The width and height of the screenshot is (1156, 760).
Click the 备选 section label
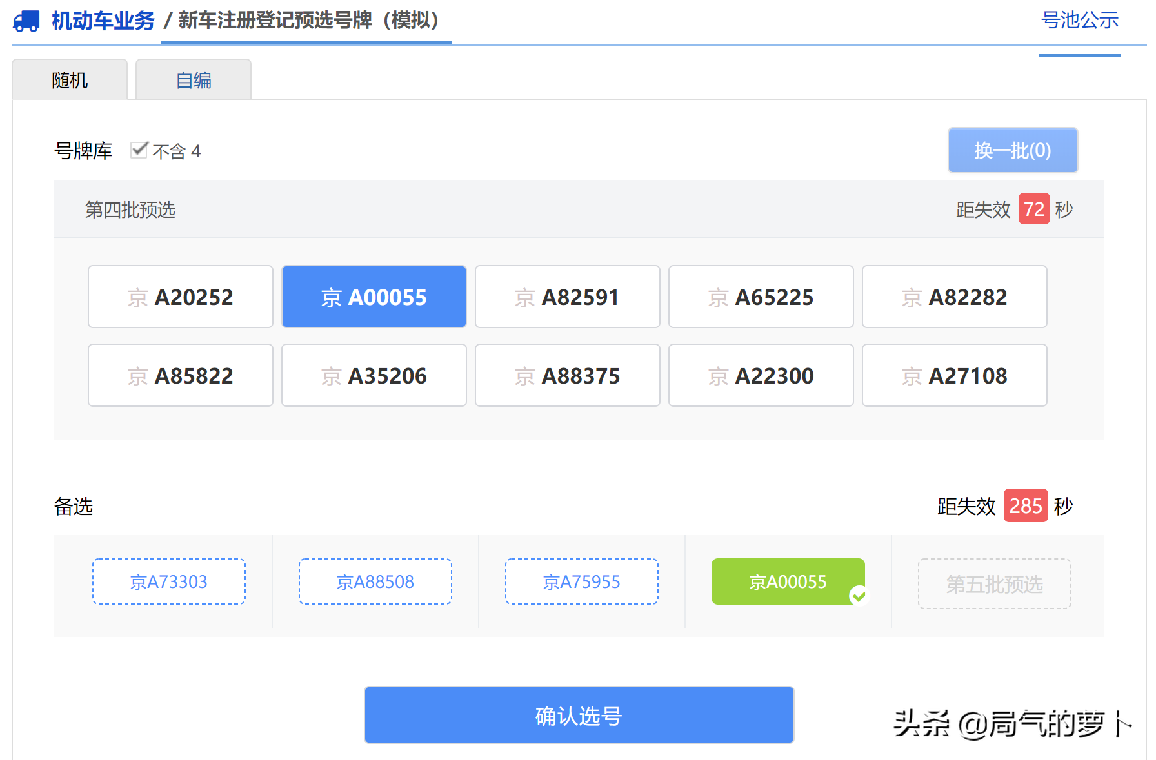click(x=74, y=506)
